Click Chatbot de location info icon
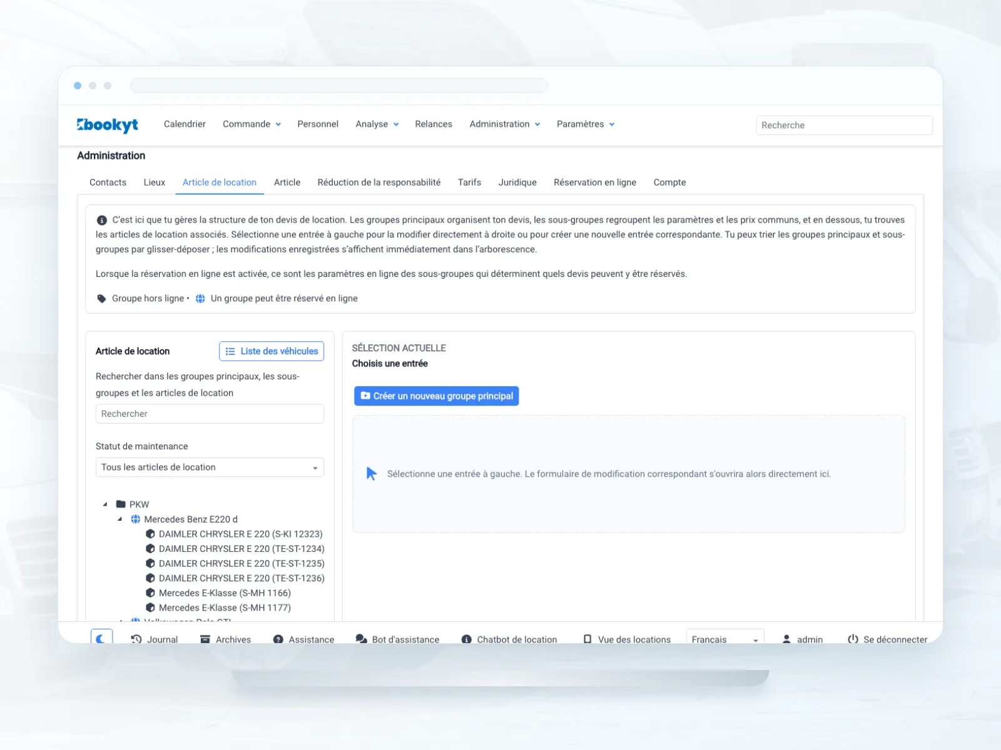The image size is (1001, 750). (467, 639)
